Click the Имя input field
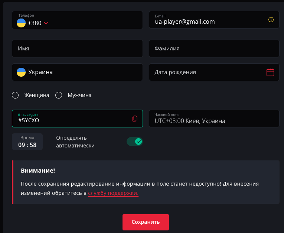This screenshot has height=233, width=284. click(x=77, y=49)
